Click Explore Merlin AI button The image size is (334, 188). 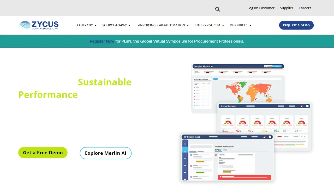point(106,153)
